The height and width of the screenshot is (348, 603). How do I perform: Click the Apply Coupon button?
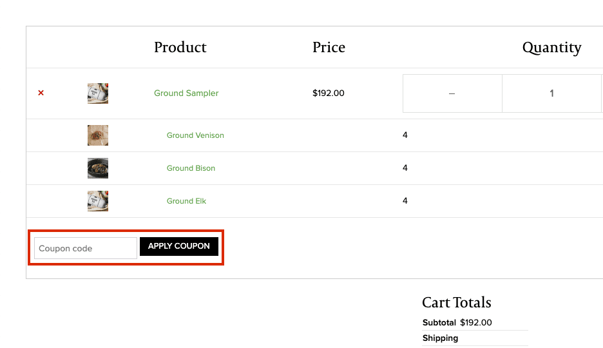tap(179, 246)
